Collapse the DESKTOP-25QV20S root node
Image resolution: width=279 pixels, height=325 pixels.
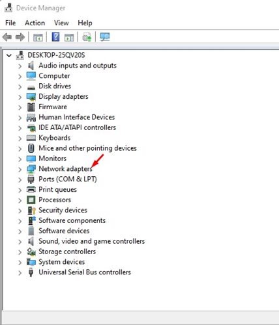tap(9, 55)
